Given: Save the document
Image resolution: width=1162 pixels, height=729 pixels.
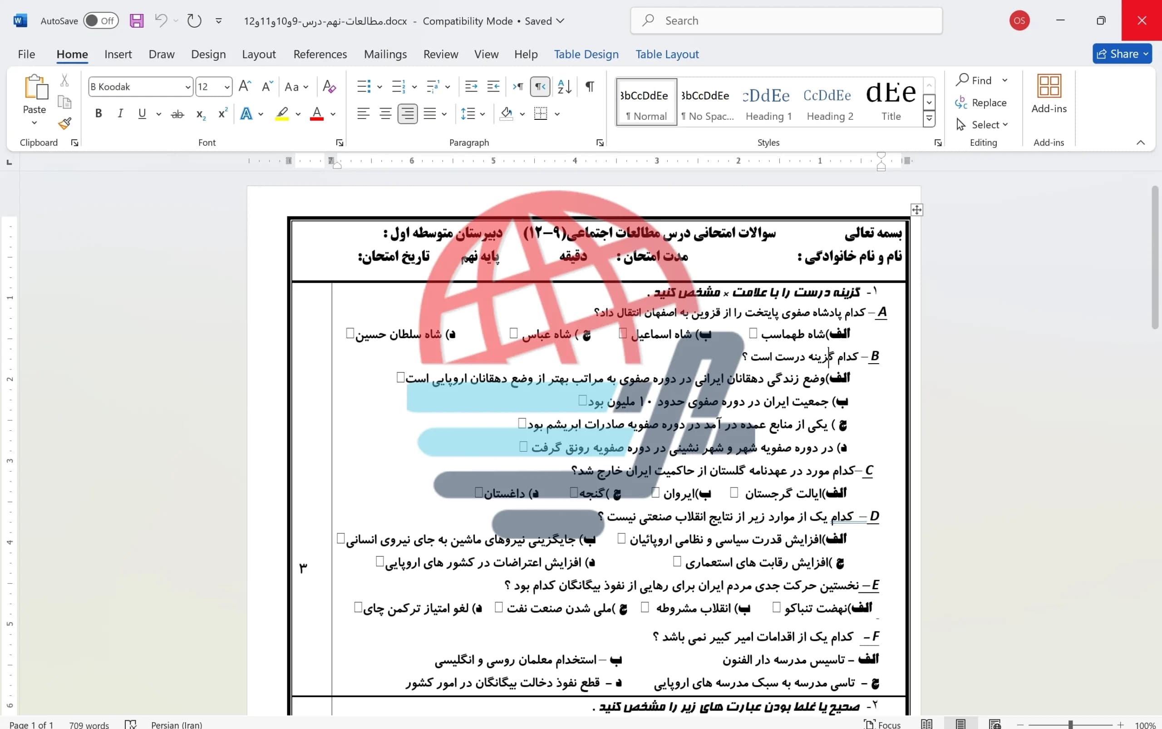Looking at the screenshot, I should (137, 21).
